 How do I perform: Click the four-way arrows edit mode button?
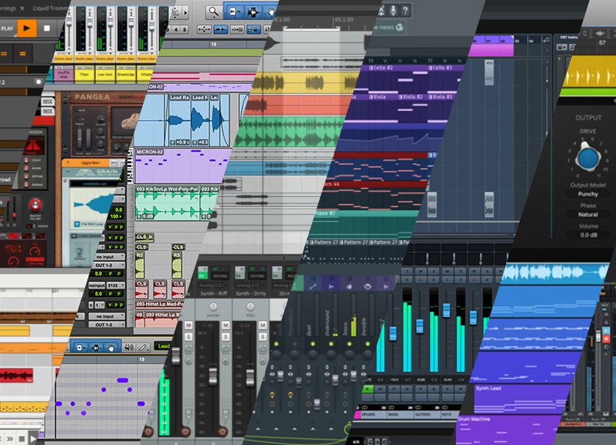(204, 29)
